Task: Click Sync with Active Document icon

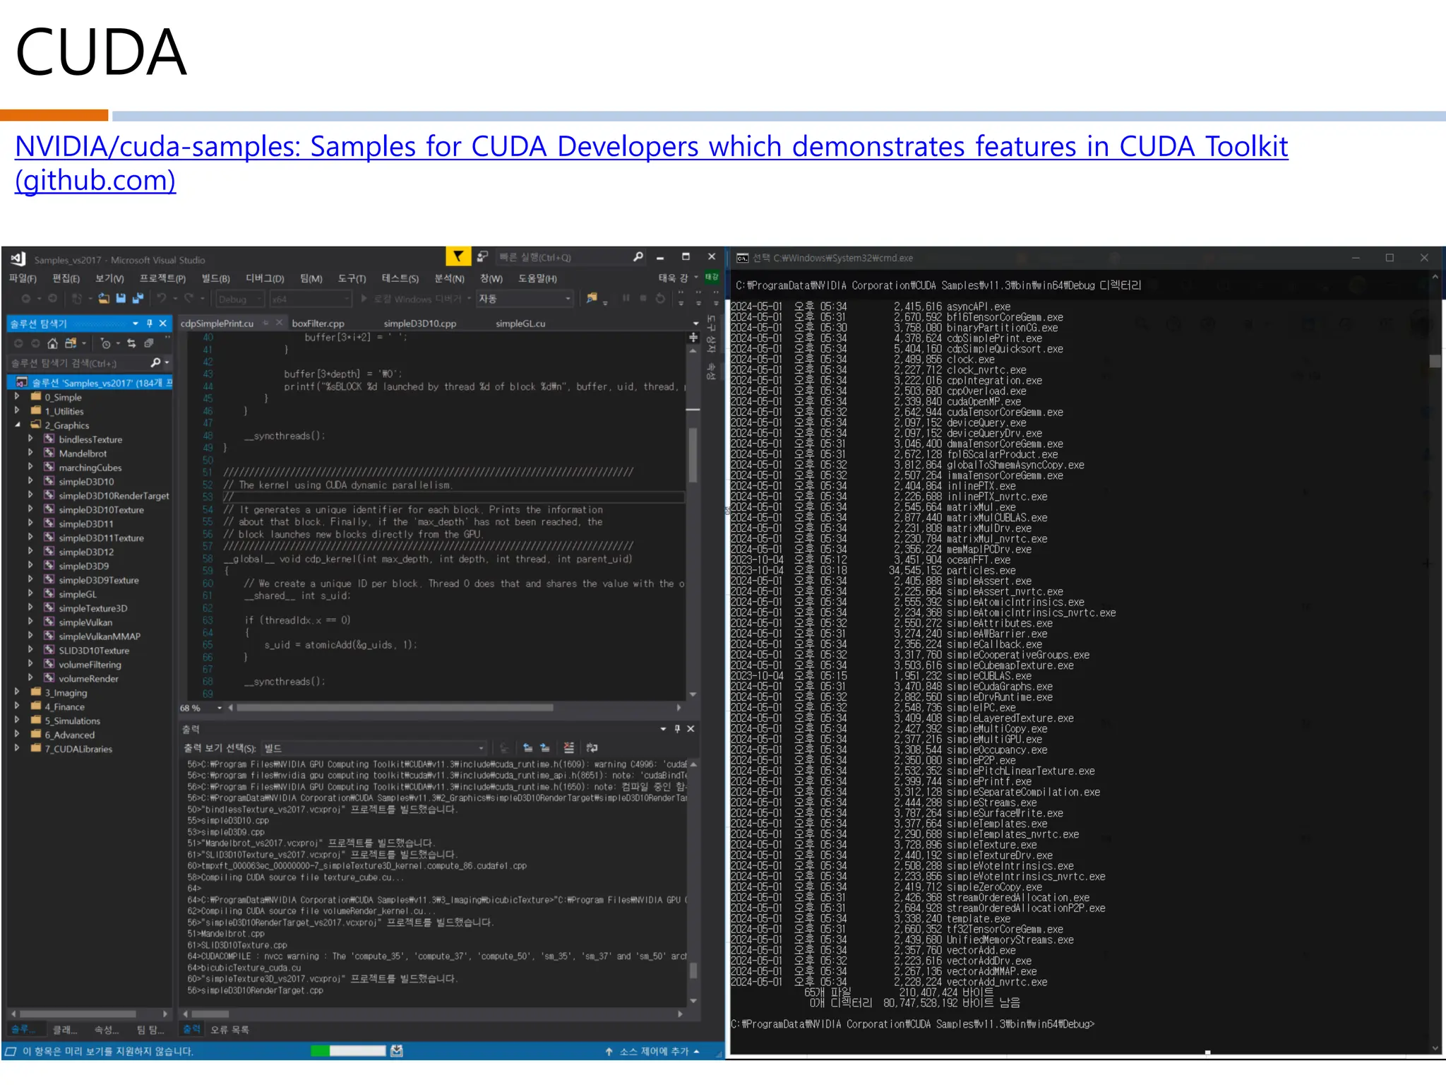Action: click(x=131, y=343)
